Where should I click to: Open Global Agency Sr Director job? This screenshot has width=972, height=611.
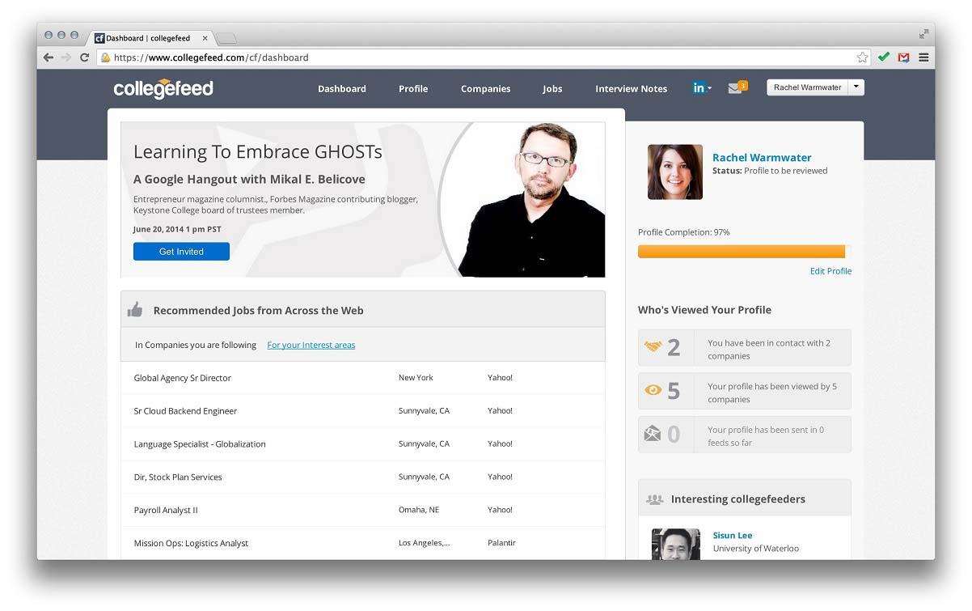183,378
